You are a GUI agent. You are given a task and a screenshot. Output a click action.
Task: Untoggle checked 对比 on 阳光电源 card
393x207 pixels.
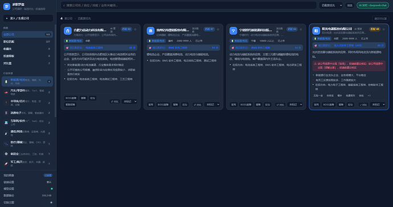point(363,104)
